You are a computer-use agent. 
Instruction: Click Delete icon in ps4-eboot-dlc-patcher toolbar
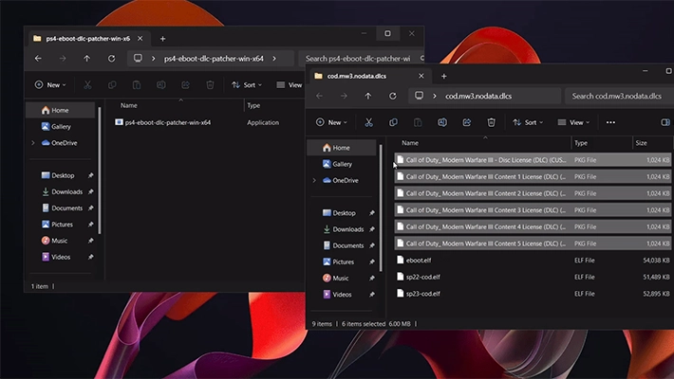pos(210,85)
